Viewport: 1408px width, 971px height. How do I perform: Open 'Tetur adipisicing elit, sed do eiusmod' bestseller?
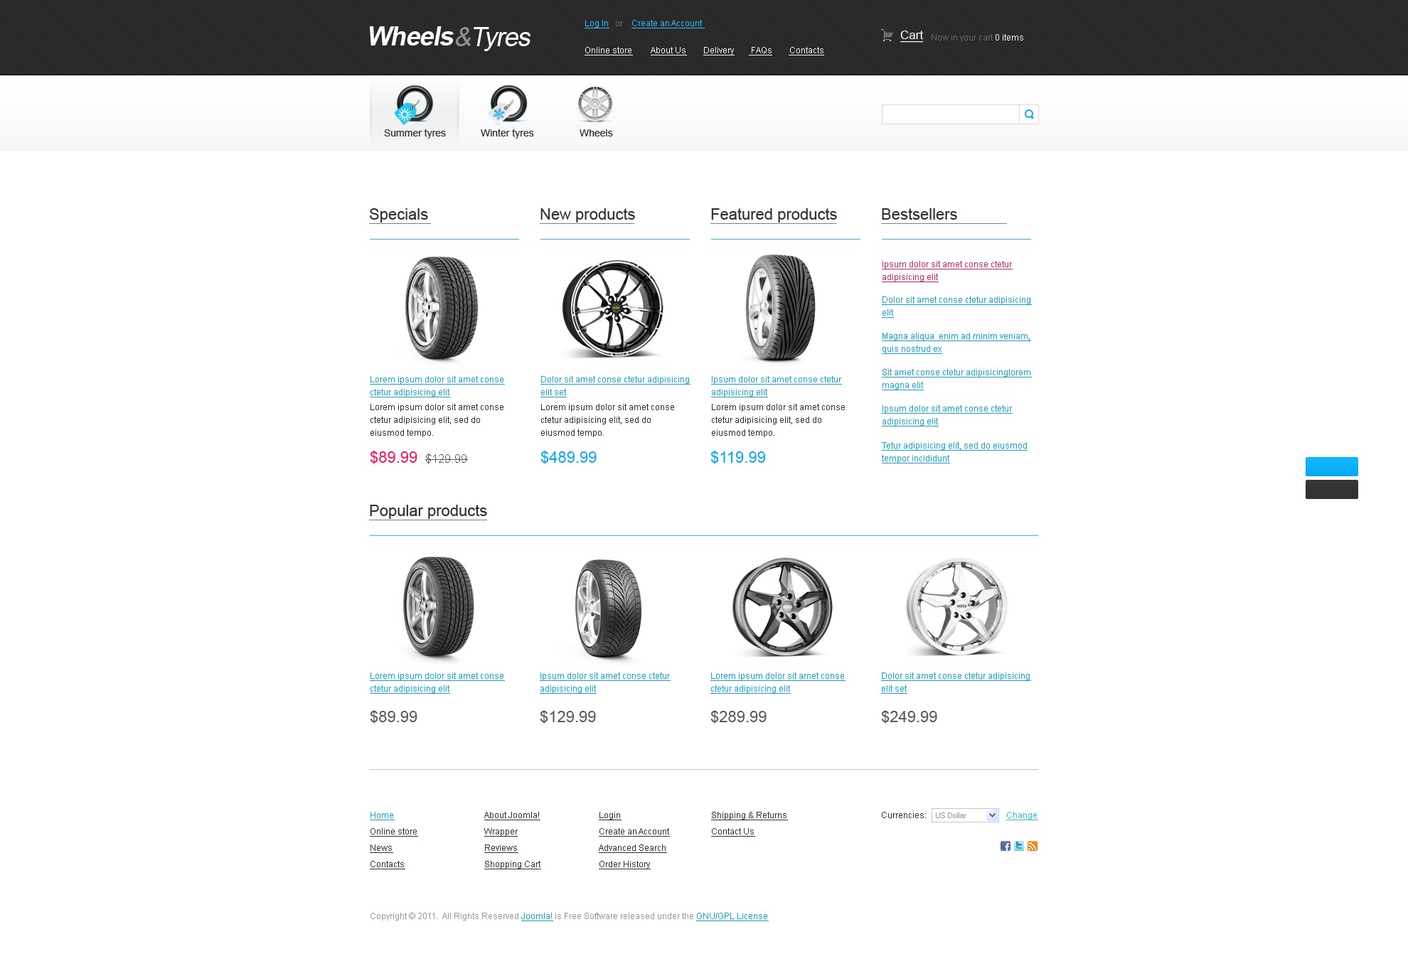click(x=954, y=452)
